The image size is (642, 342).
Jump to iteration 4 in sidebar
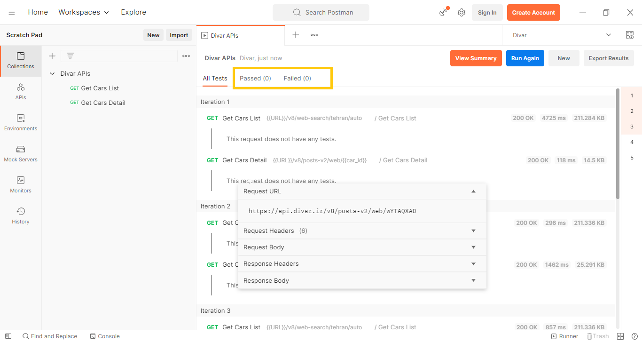point(632,142)
